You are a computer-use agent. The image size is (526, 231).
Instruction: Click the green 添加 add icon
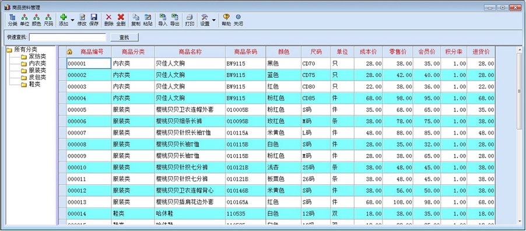click(64, 20)
